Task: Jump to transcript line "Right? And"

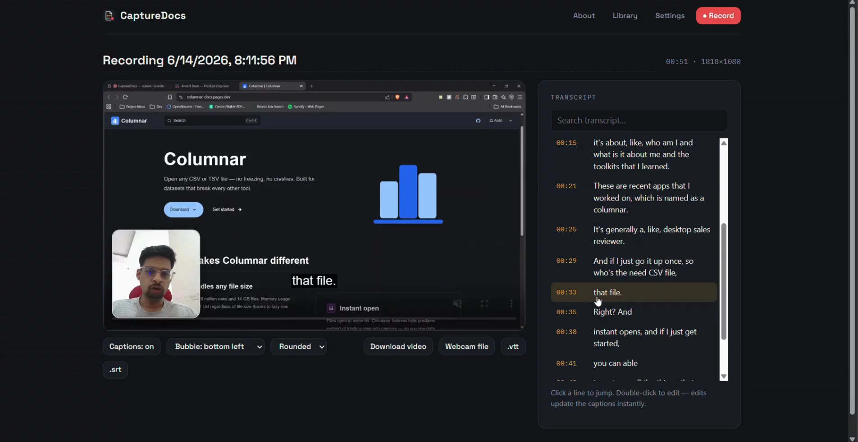Action: coord(634,312)
